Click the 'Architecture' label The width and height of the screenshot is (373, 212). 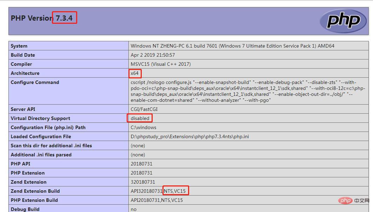click(25, 73)
